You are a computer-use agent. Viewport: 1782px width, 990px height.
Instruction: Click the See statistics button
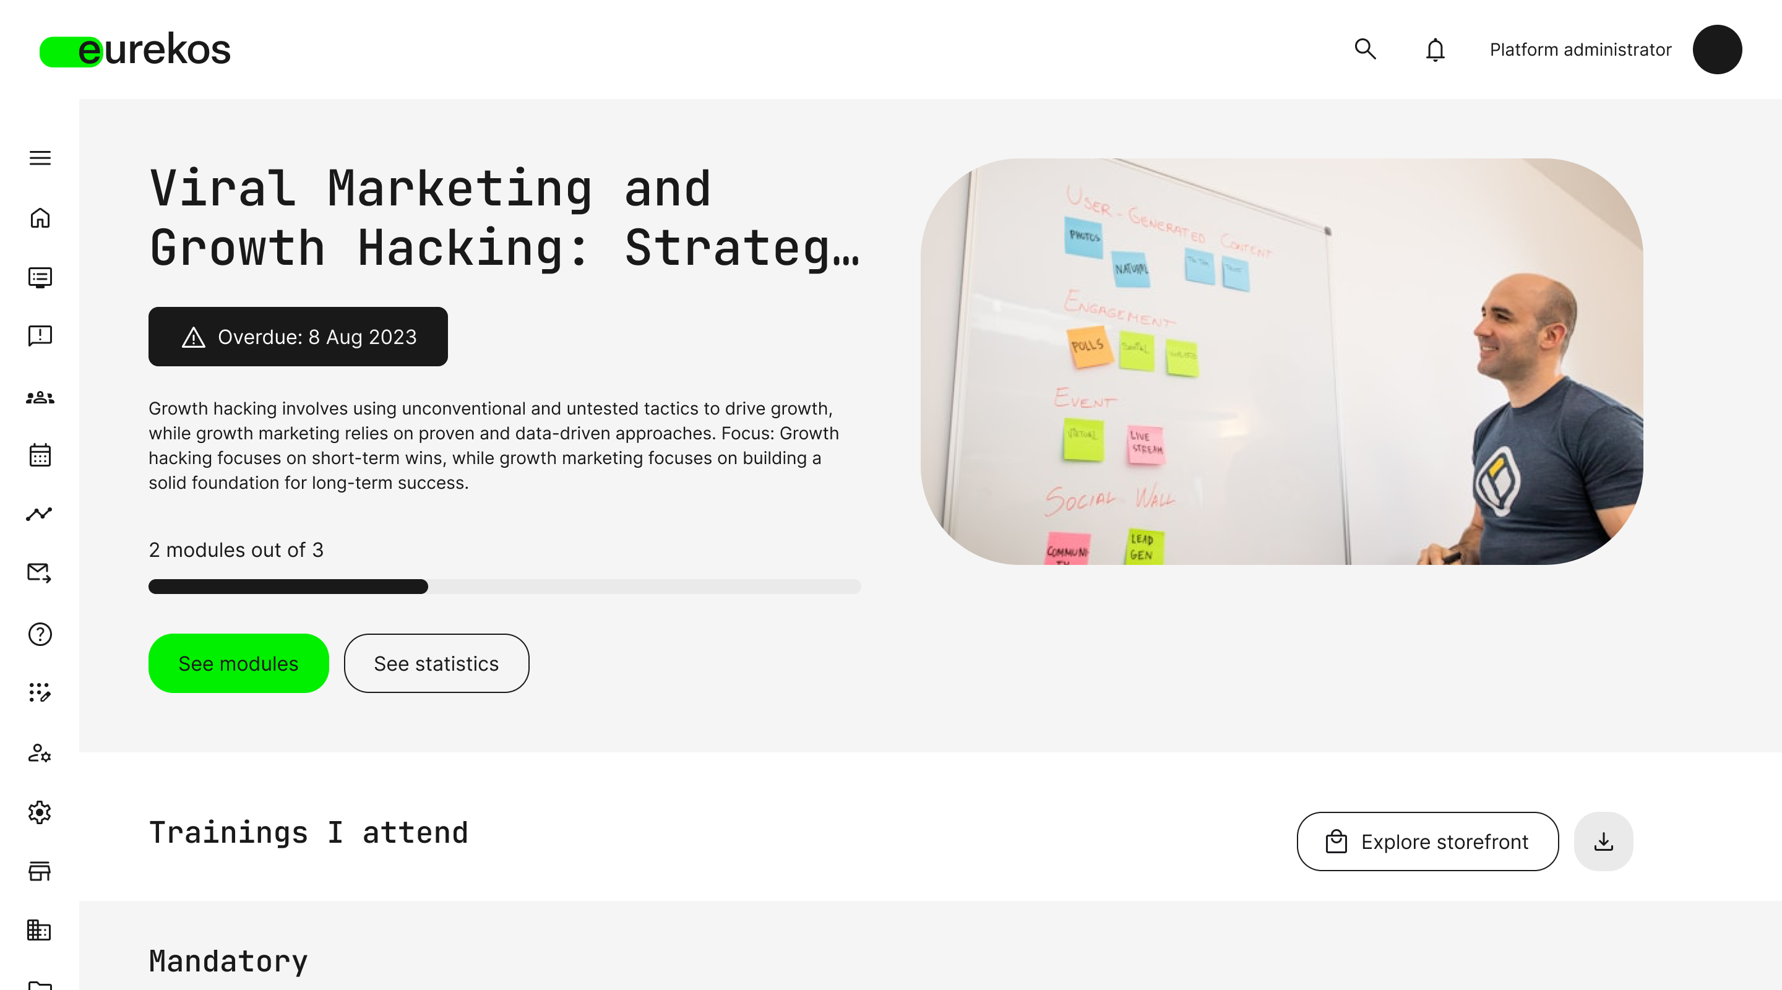pos(436,663)
